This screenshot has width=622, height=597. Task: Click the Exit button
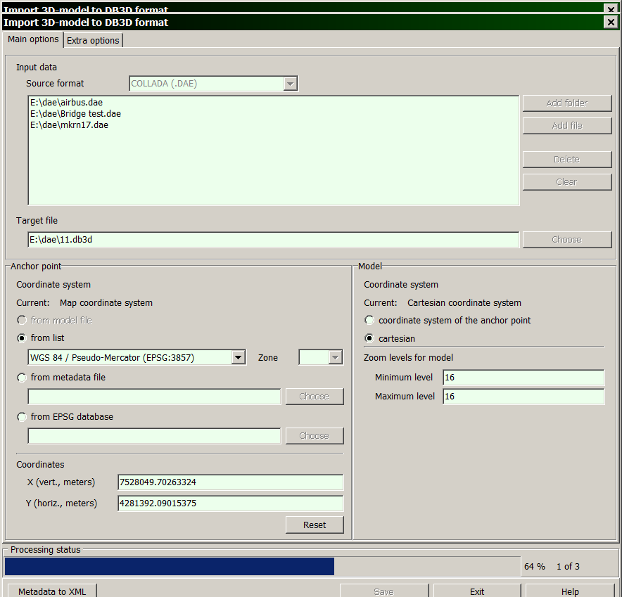(x=477, y=591)
